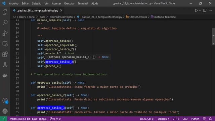Image resolution: width=215 pixels, height=121 pixels.
Task: Click highlighted operacao_basica_3 definition on line 34
Action: pyautogui.click(x=51, y=108)
